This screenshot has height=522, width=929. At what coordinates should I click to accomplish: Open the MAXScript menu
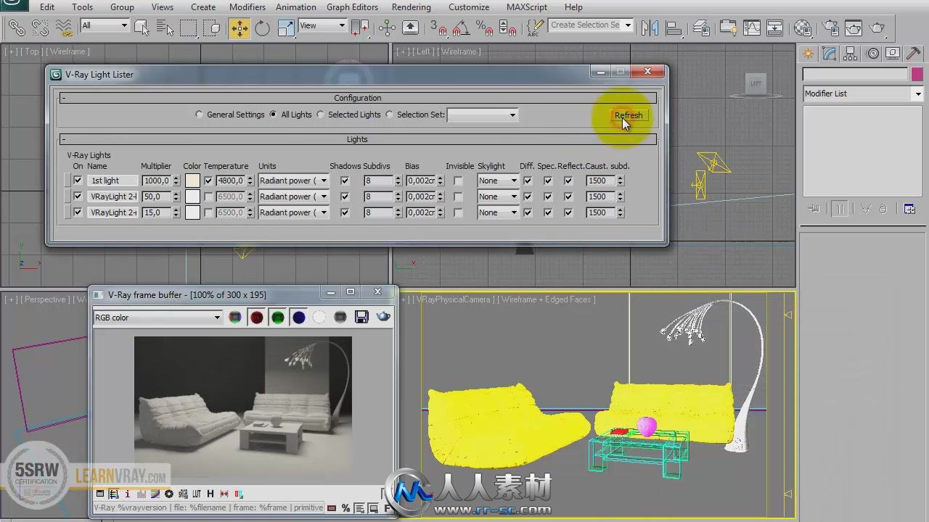click(x=528, y=7)
